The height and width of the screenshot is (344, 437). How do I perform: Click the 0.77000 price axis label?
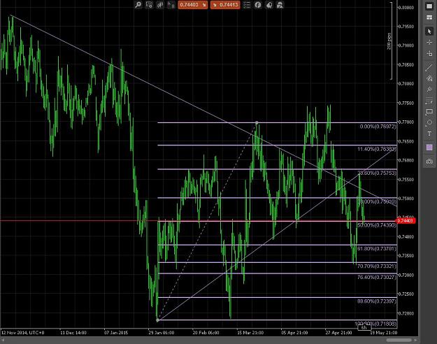point(406,122)
